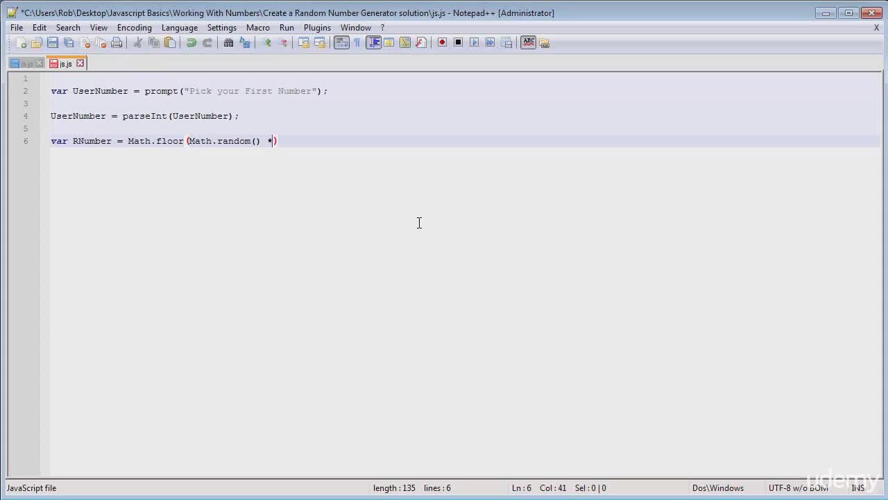Click the INS insert mode indicator
The height and width of the screenshot is (500, 888).
click(858, 488)
